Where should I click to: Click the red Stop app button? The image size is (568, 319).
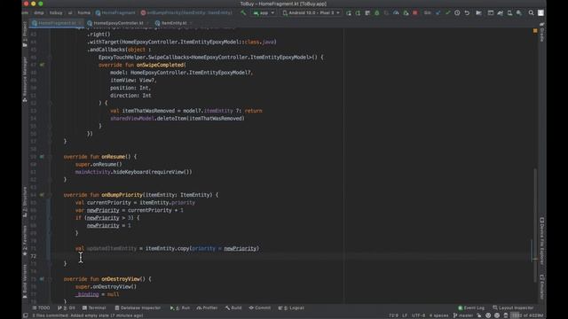point(415,13)
